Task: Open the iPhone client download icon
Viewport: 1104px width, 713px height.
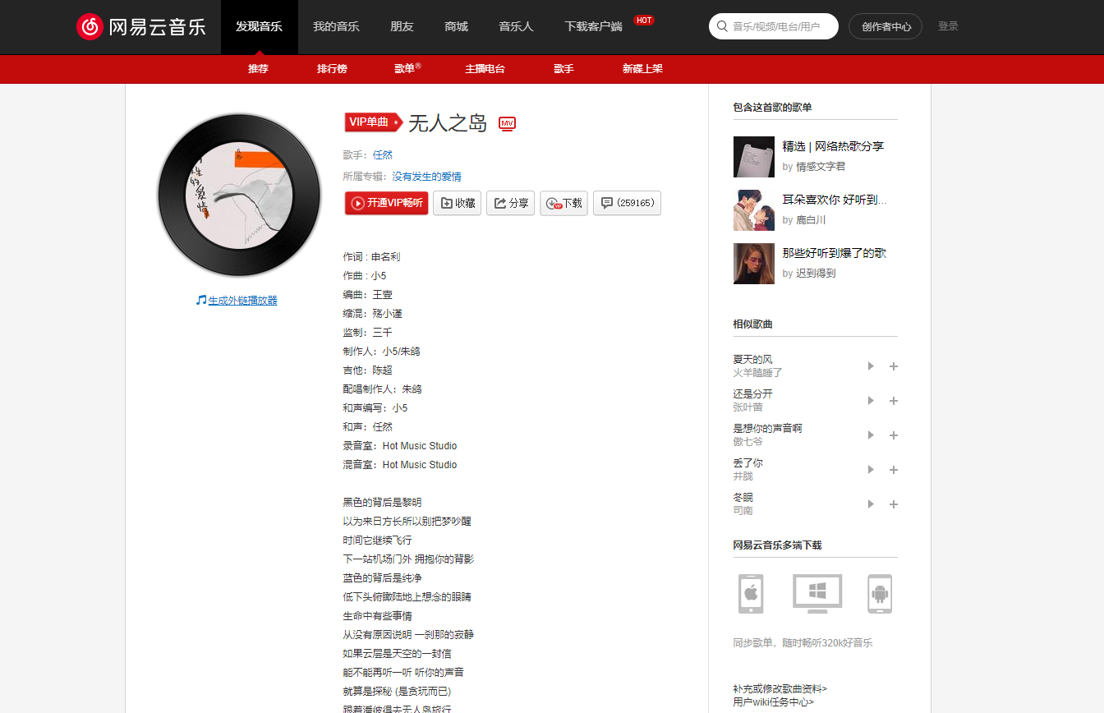Action: click(751, 593)
